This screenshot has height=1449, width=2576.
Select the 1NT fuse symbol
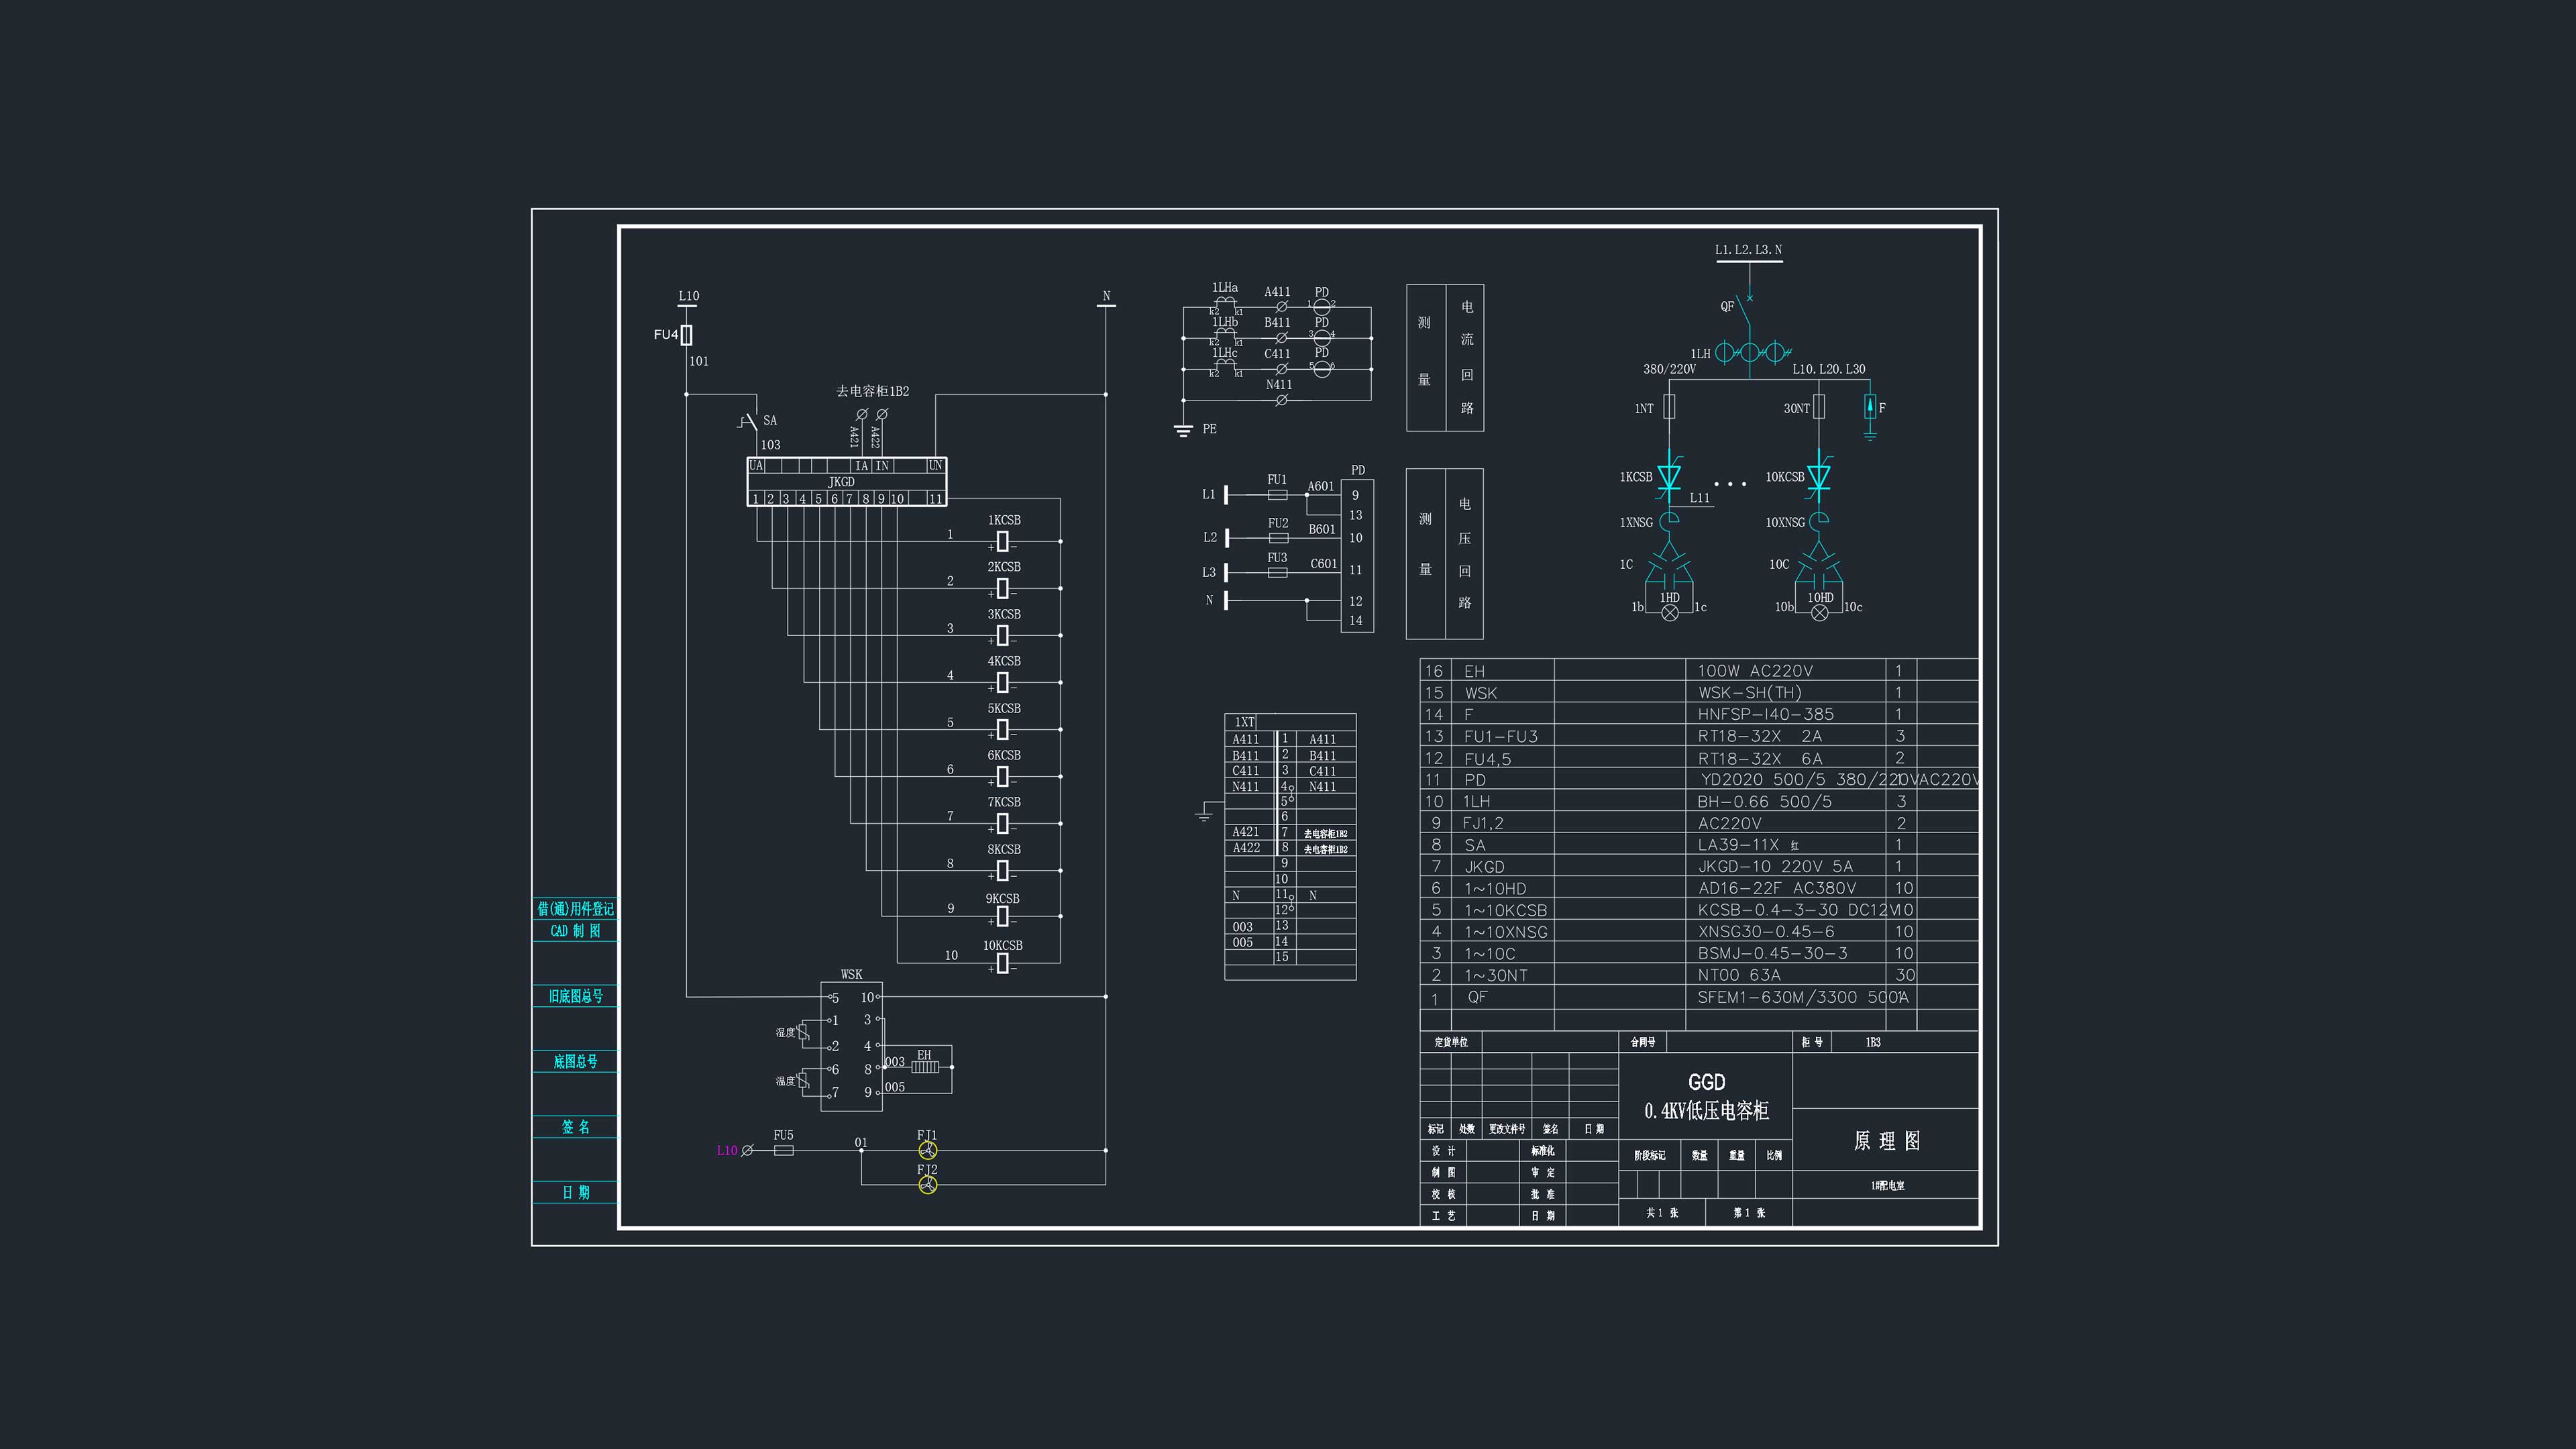coord(1669,407)
